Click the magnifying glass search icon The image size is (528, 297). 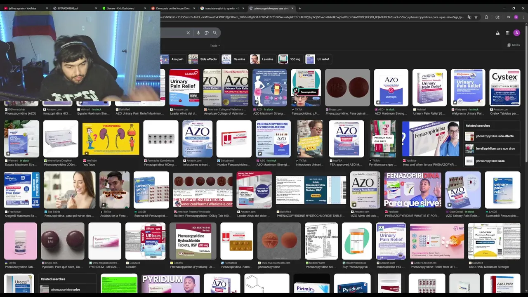[x=214, y=33]
